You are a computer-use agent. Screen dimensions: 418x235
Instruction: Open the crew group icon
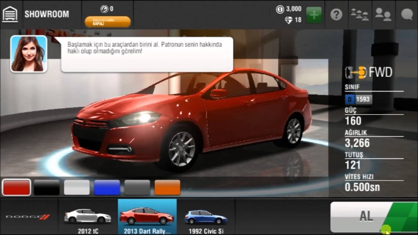(x=360, y=14)
